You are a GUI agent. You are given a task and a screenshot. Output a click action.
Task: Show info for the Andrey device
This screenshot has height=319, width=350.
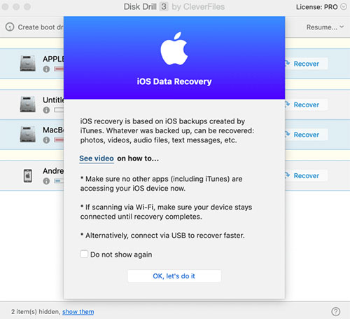coord(46,181)
